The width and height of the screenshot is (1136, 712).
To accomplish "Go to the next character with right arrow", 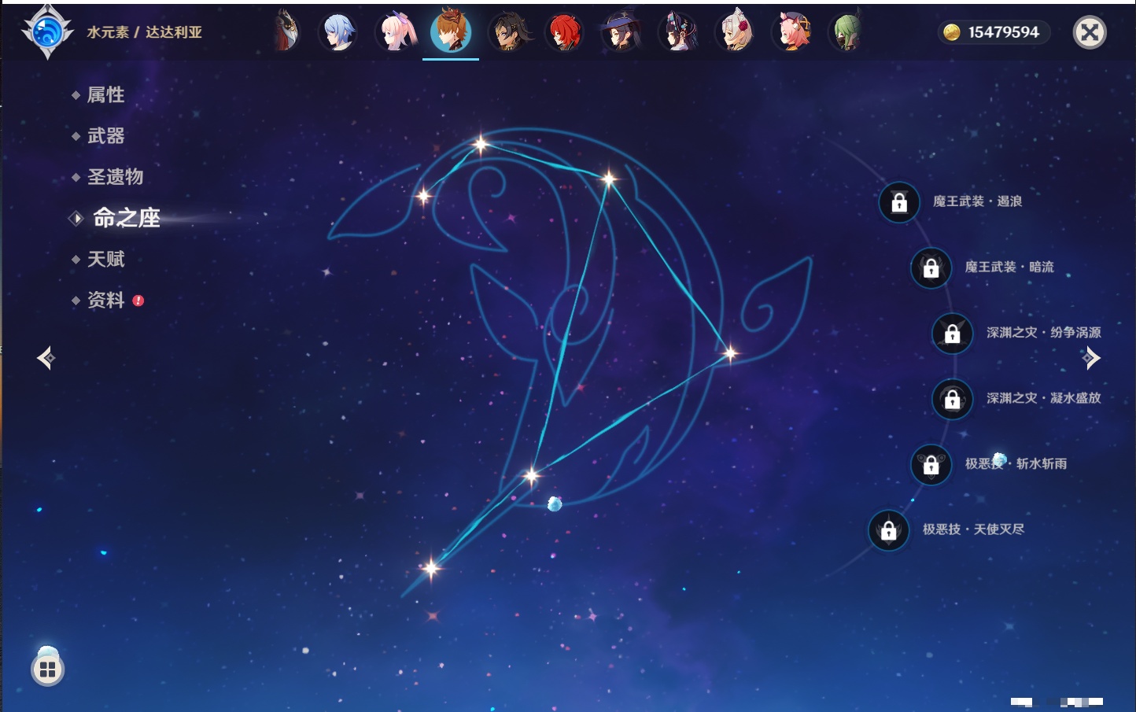I will 1091,358.
